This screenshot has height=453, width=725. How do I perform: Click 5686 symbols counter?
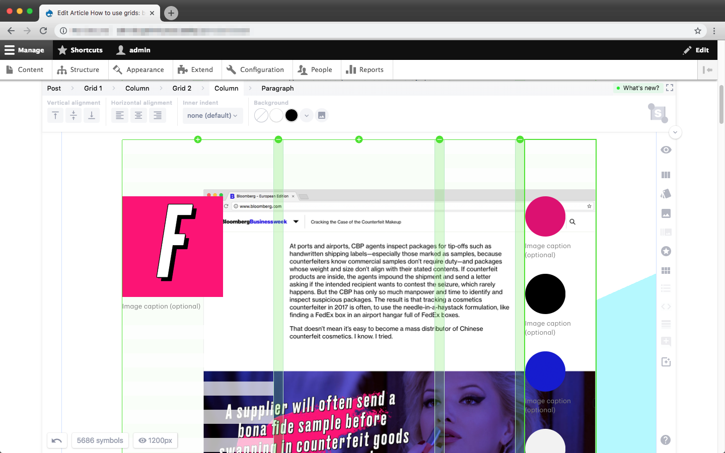(100, 440)
